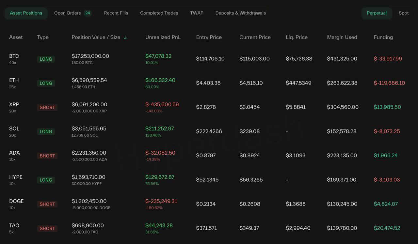The width and height of the screenshot is (418, 244).
Task: Sort by Liq. Price header
Action: tap(297, 37)
